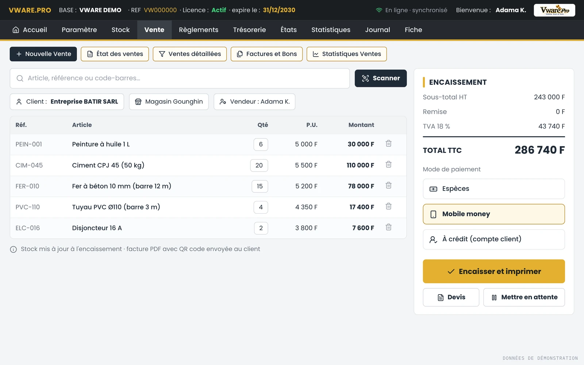Open the Stock menu
Image resolution: width=584 pixels, height=365 pixels.
point(120,30)
